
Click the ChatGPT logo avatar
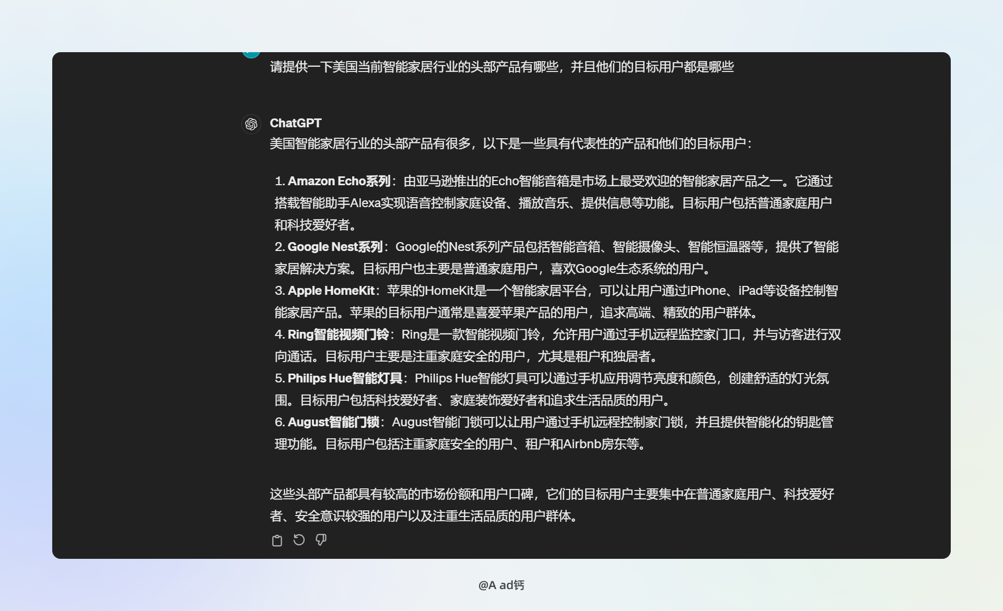251,124
